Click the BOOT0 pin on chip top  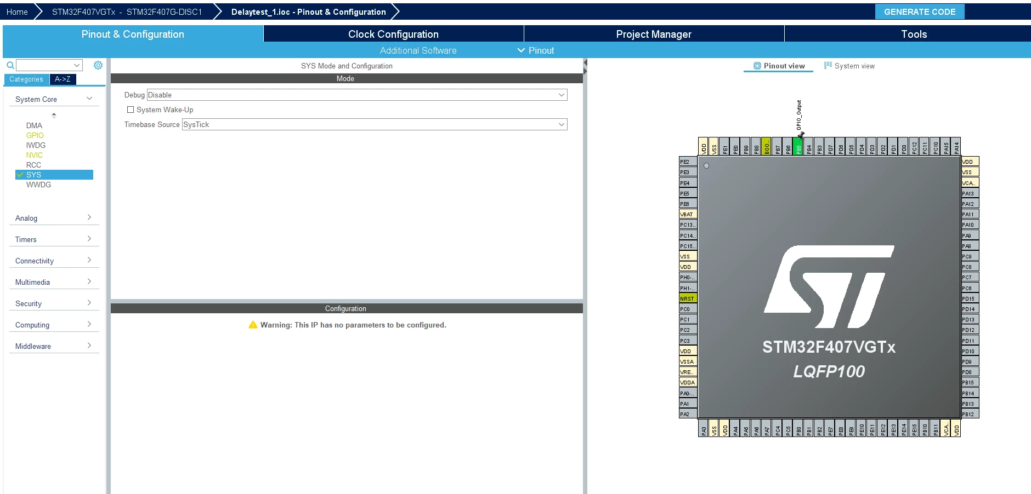tap(767, 146)
